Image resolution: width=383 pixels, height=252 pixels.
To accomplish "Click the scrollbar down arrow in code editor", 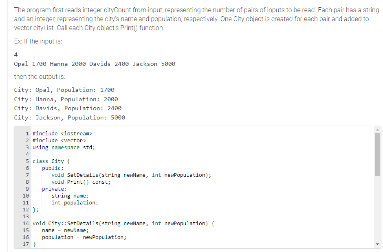I will point(377,244).
